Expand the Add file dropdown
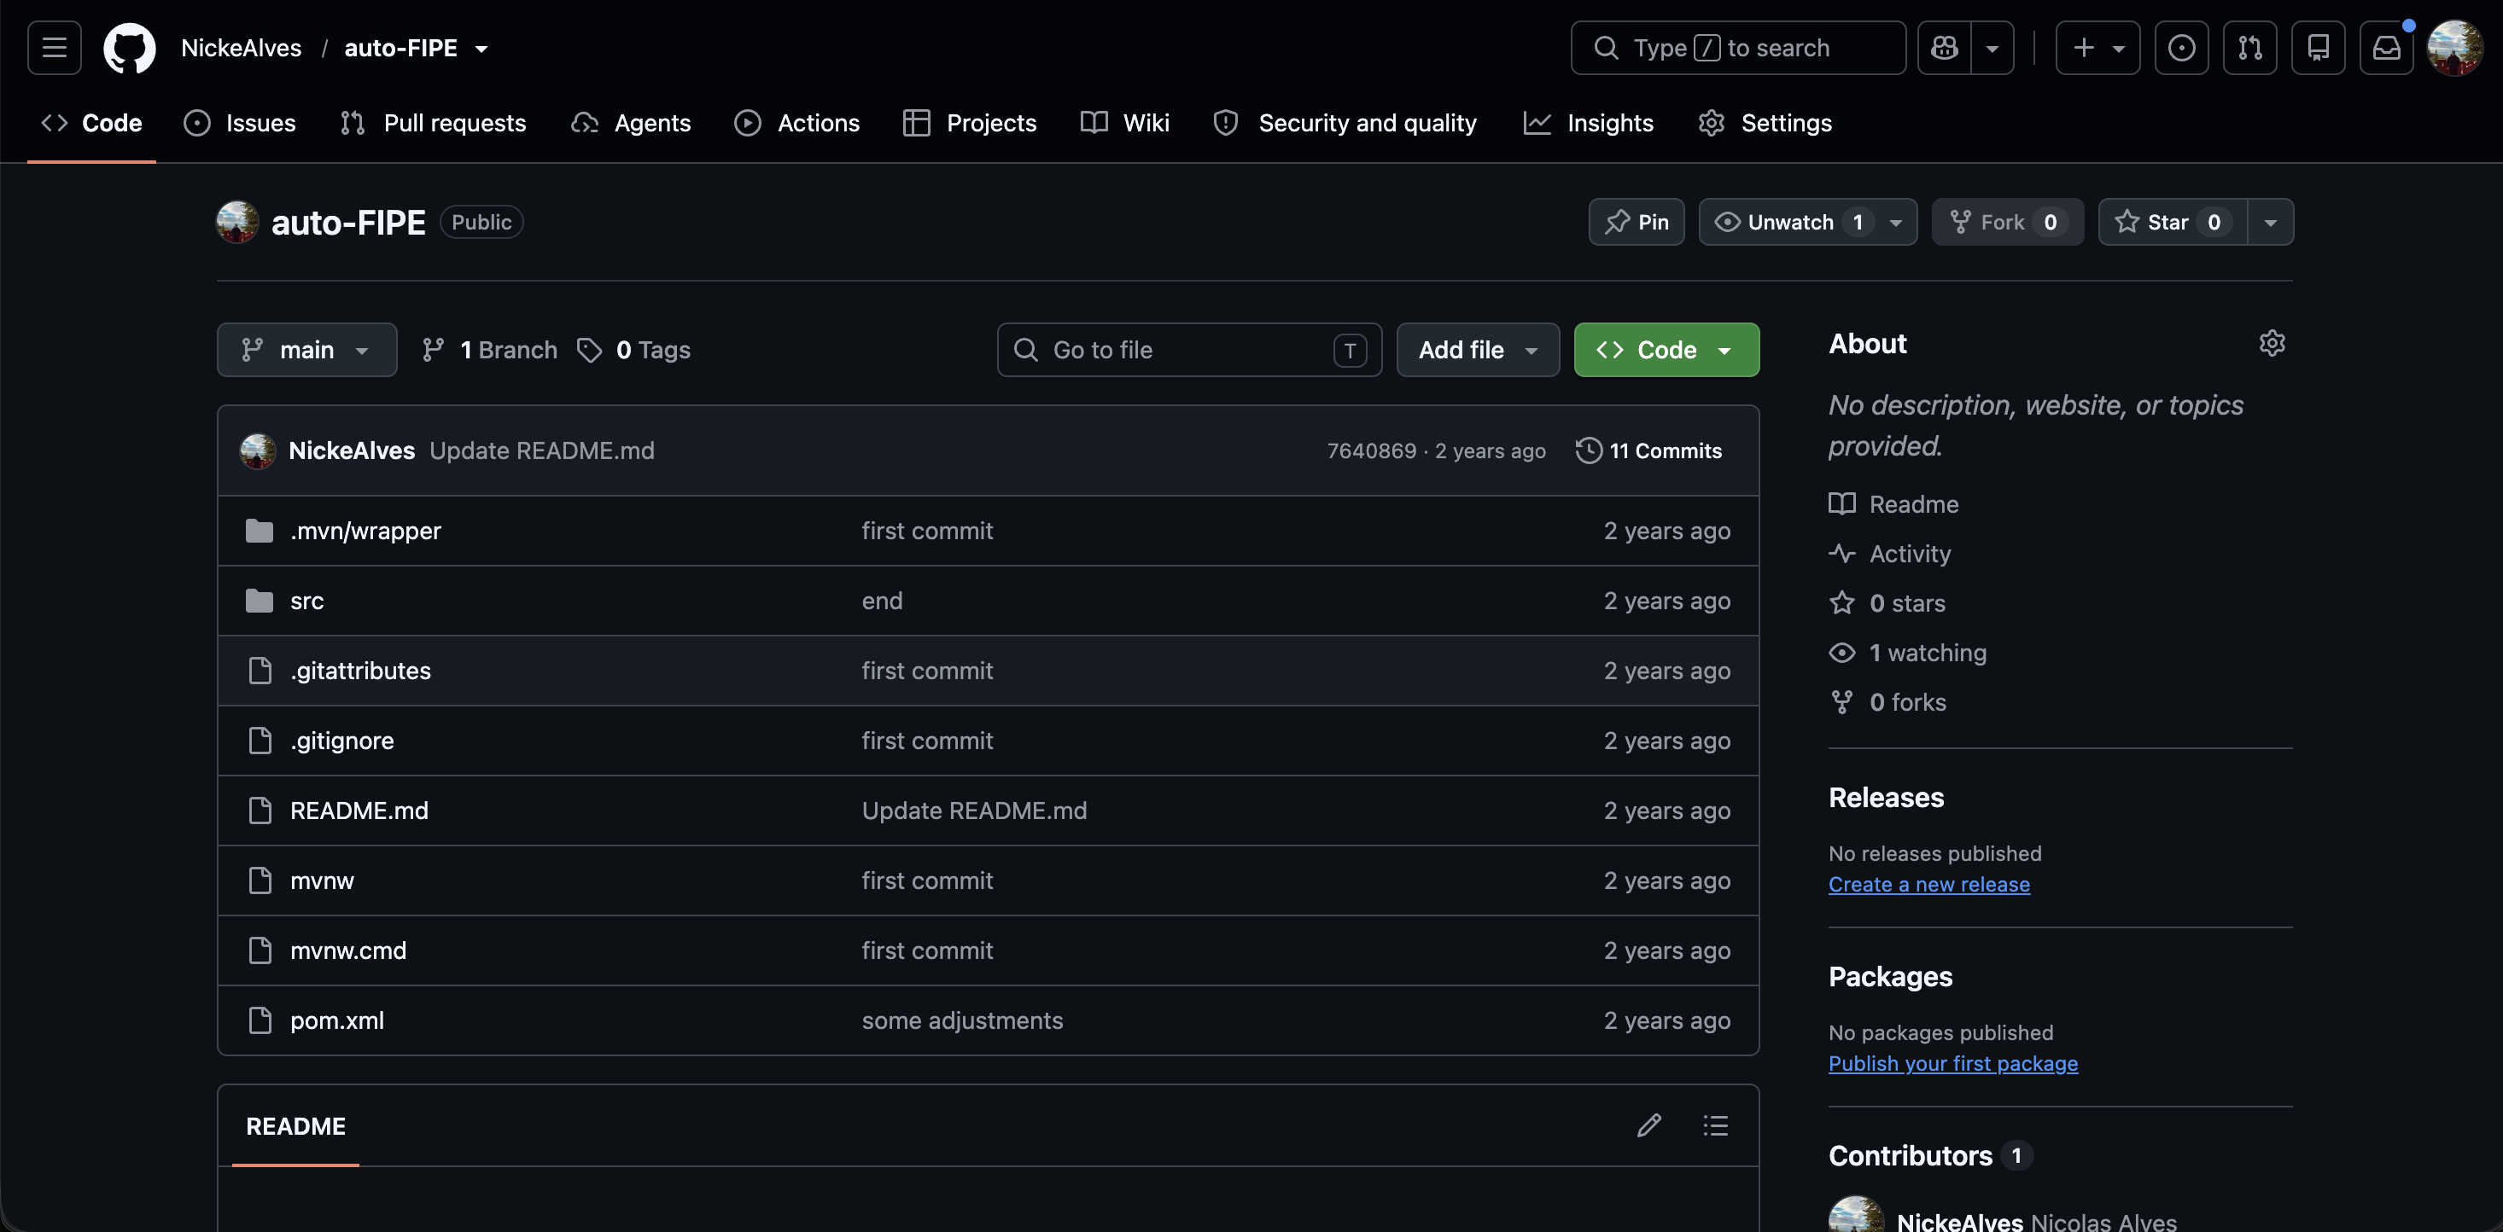The width and height of the screenshot is (2503, 1232). coord(1477,350)
